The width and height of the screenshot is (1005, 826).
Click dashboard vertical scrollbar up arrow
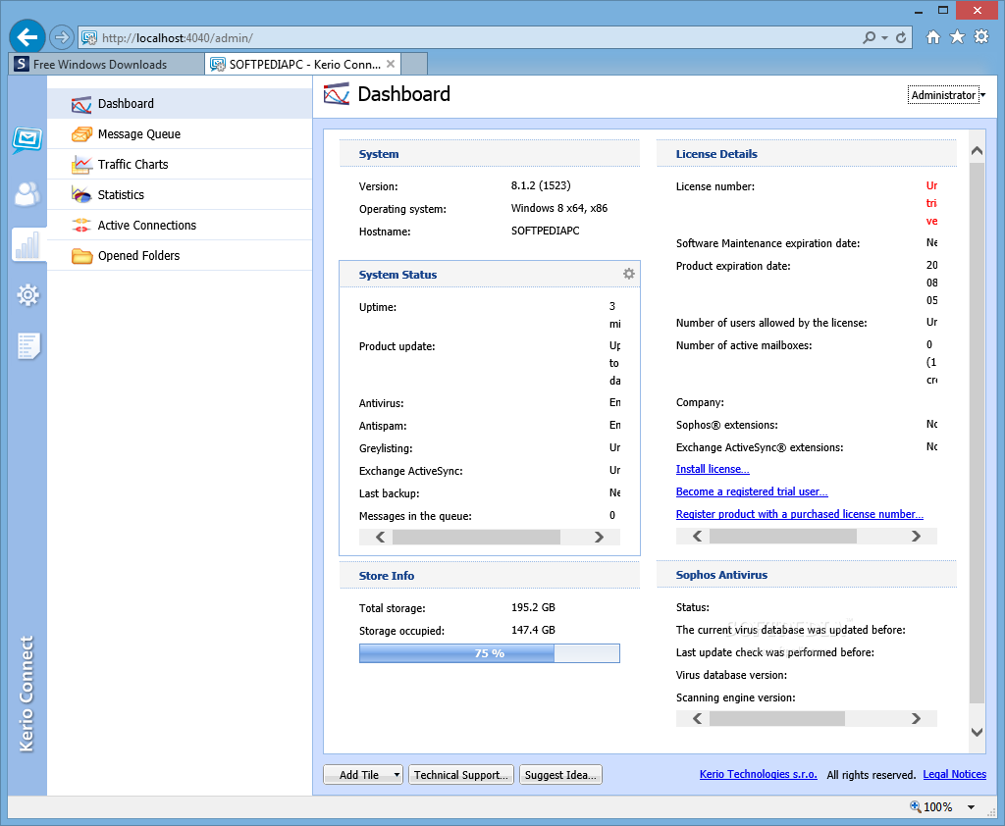(x=977, y=151)
